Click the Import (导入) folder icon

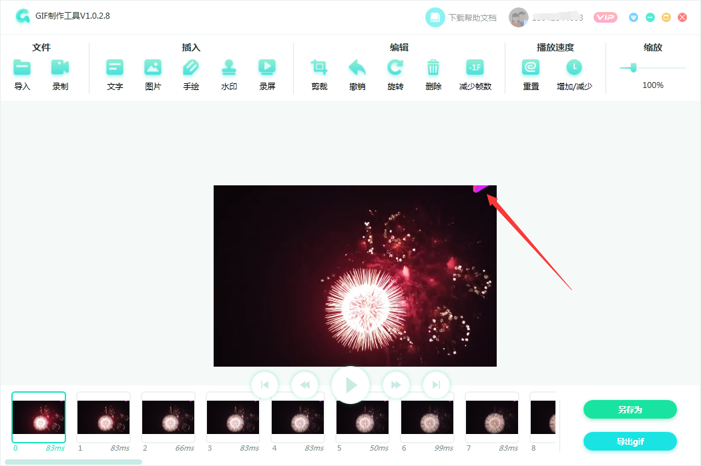coord(22,68)
